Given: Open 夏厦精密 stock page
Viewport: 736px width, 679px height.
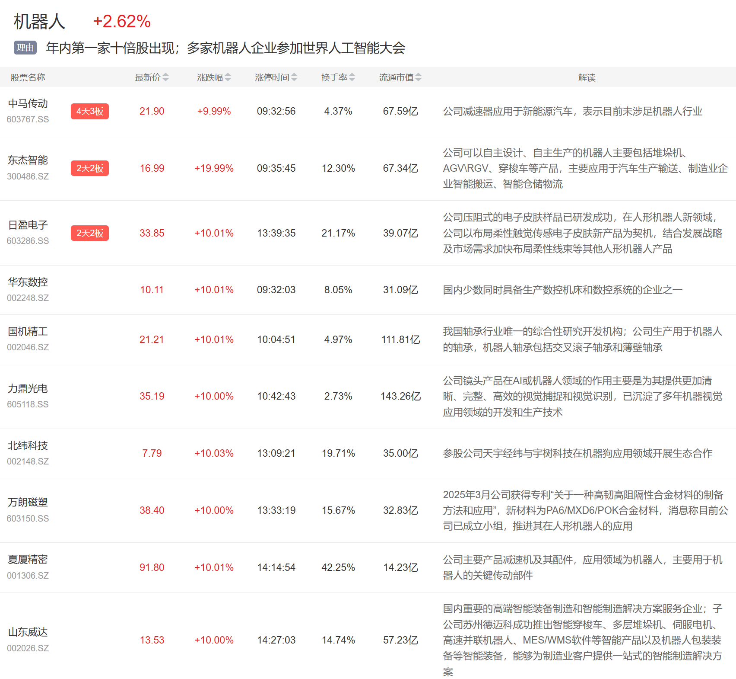Looking at the screenshot, I should [x=28, y=559].
